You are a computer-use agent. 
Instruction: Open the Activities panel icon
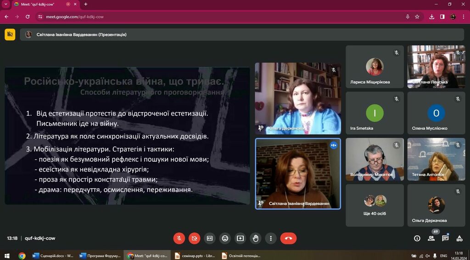[459, 238]
